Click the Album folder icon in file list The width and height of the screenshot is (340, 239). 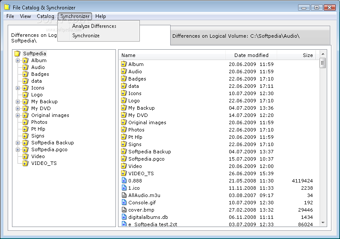coord(124,64)
